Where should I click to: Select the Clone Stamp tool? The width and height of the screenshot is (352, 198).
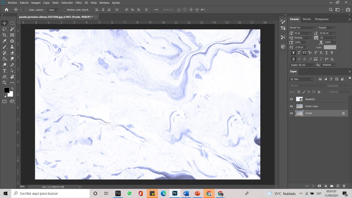[12, 47]
